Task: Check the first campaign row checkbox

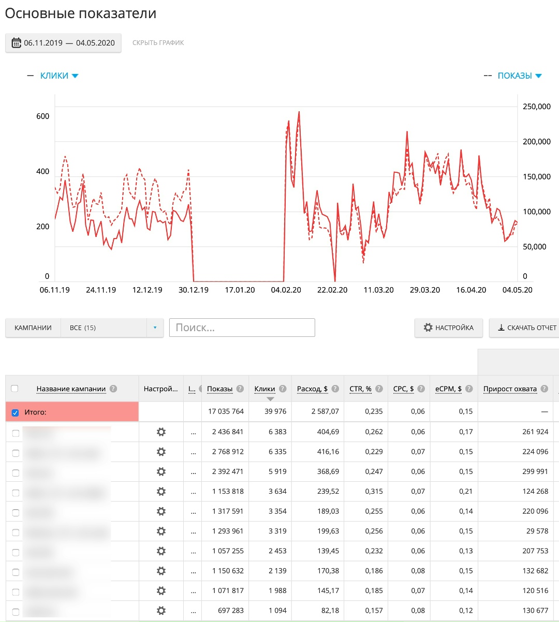Action: (16, 433)
